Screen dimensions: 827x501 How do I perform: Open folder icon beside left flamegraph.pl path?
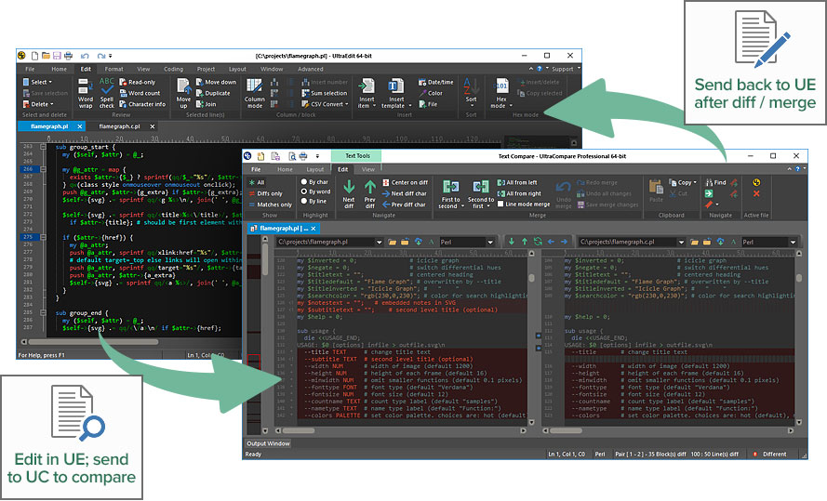point(392,242)
